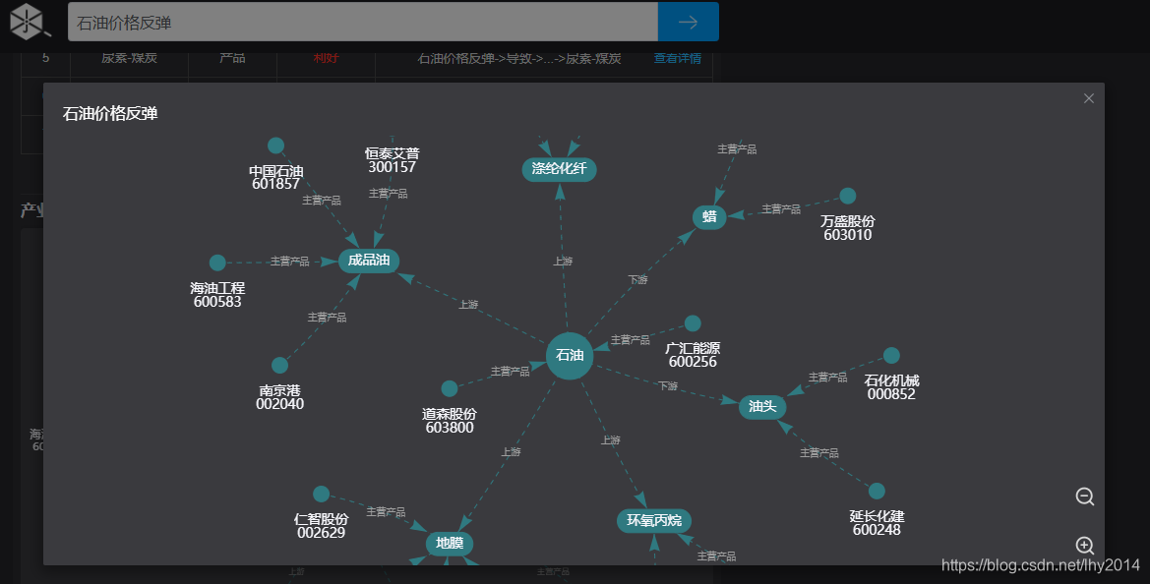Click 主营产品 label near 延长化建
The width and height of the screenshot is (1150, 584).
tap(819, 453)
